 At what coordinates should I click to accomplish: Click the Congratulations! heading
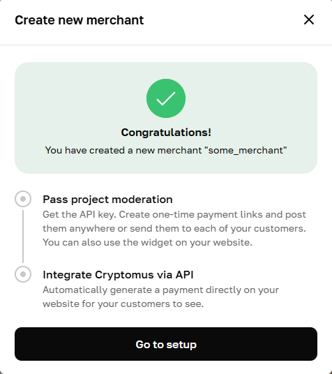coord(166,133)
